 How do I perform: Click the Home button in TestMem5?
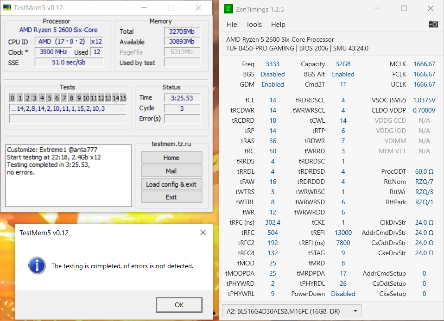171,157
